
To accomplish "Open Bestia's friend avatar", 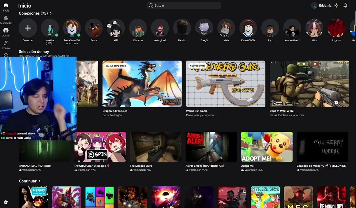I will 94,28.
